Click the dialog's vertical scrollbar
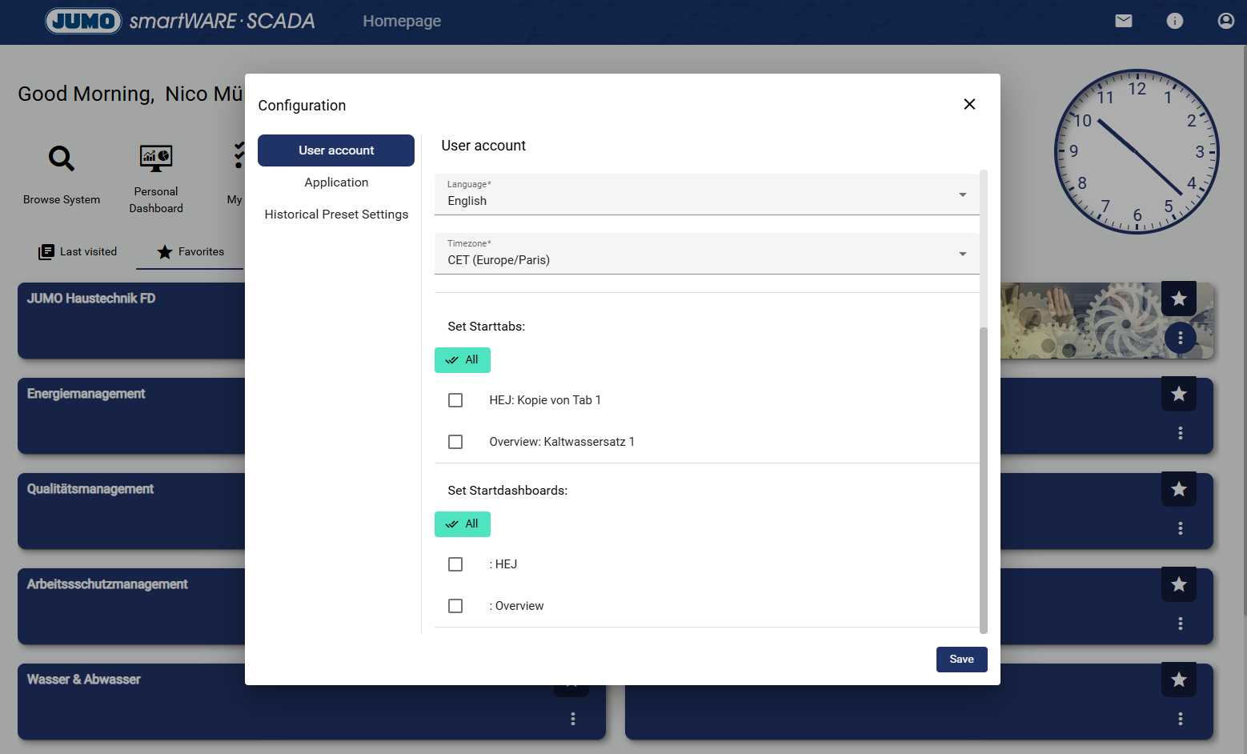1247x754 pixels. tap(984, 480)
